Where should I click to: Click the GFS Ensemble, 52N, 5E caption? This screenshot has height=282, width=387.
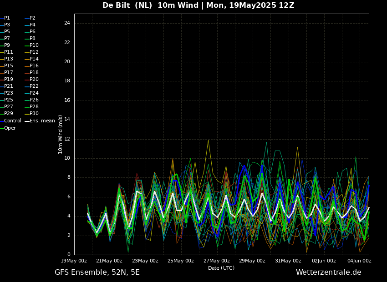coord(97,272)
